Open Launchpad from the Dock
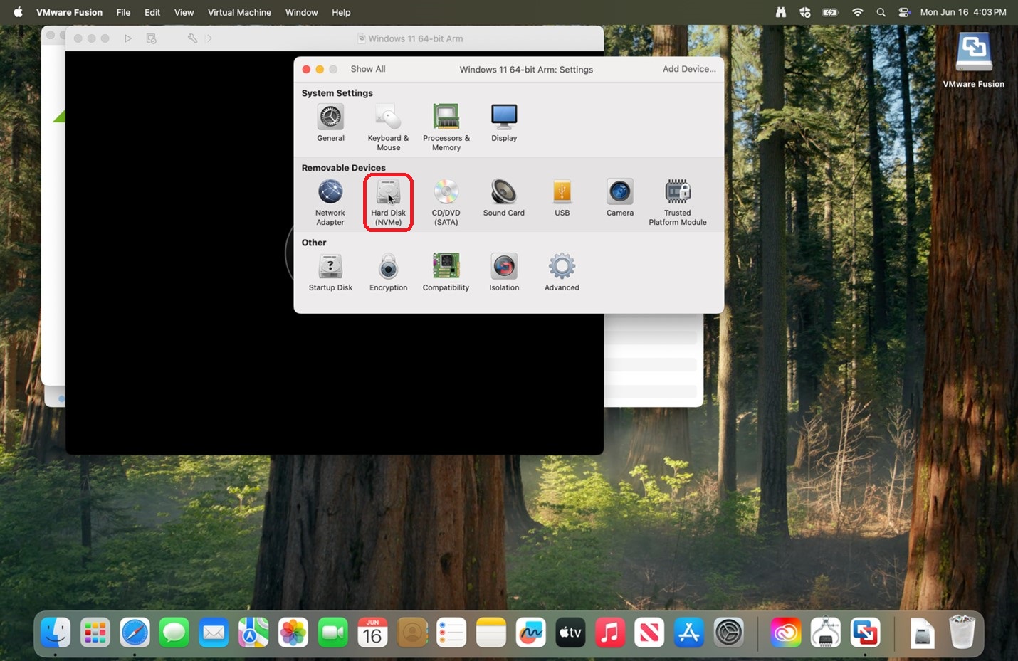Image resolution: width=1018 pixels, height=661 pixels. (95, 632)
